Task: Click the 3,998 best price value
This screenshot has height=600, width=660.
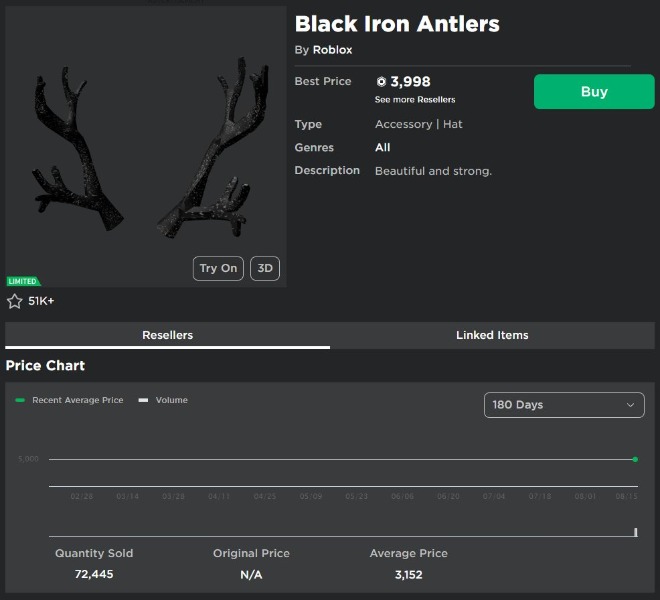Action: click(x=410, y=82)
